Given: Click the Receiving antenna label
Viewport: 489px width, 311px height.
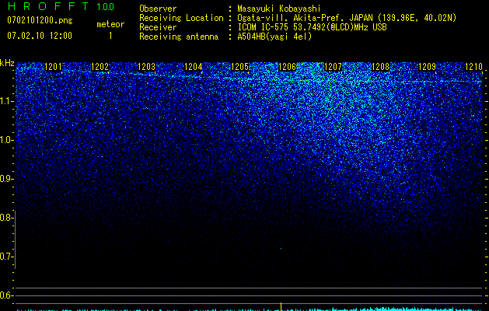Looking at the screenshot, I should (179, 37).
